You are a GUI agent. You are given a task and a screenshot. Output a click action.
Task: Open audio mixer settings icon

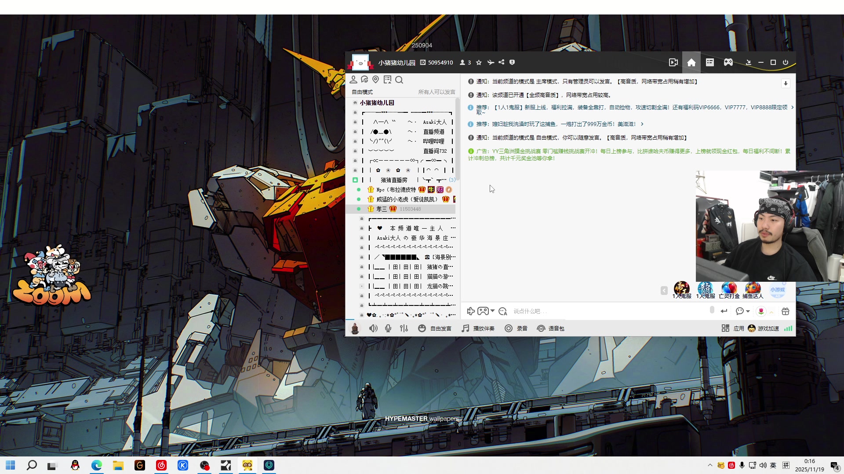pos(404,328)
